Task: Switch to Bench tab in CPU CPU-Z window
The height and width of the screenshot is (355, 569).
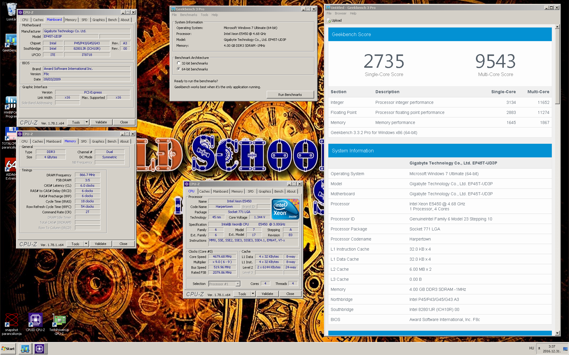Action: pos(279,191)
